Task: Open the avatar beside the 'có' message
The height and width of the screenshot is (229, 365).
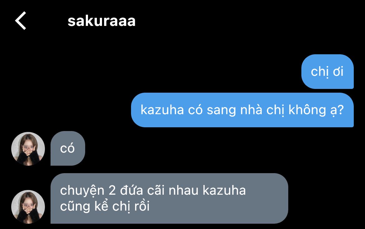Action: coord(28,149)
